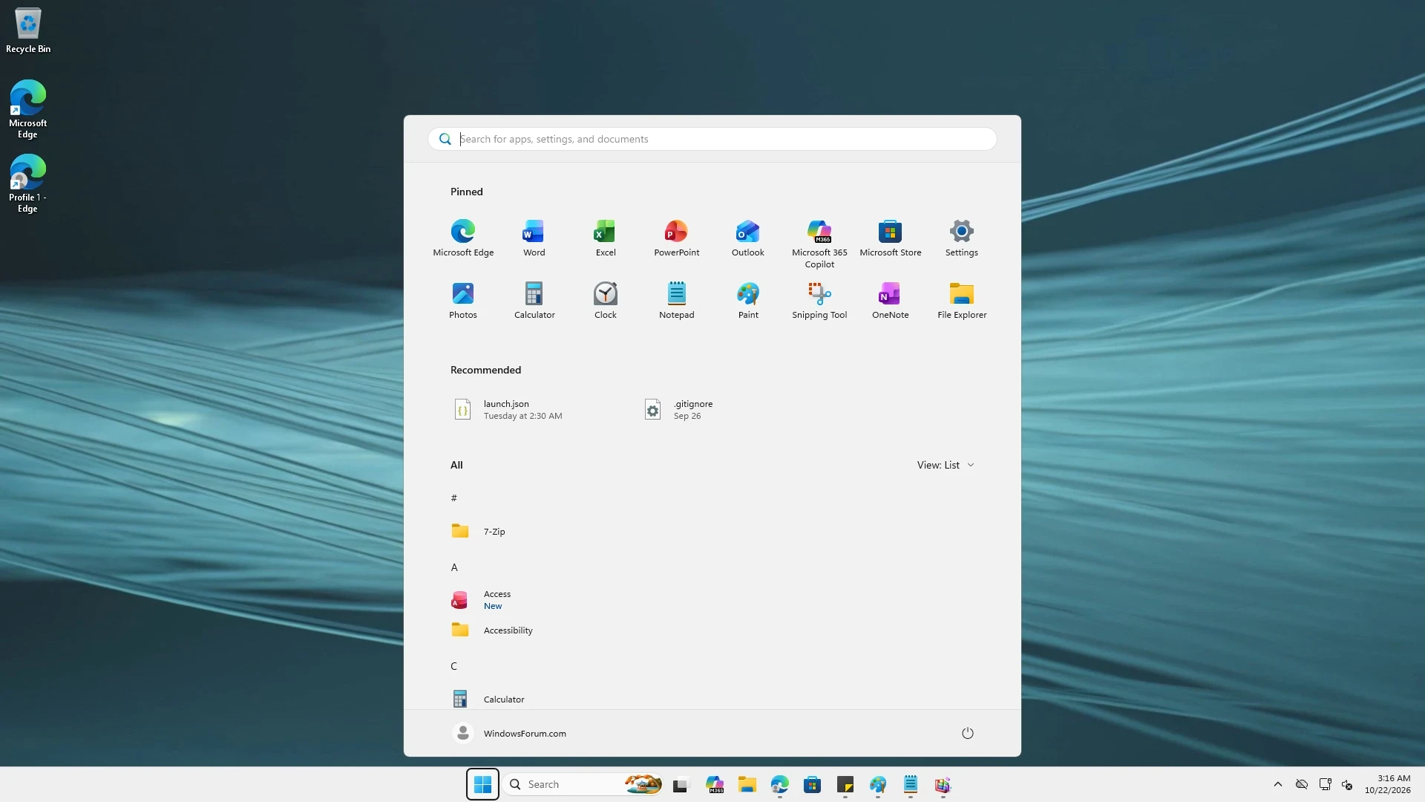The image size is (1425, 802).
Task: Click the cloud sync tray icon
Action: [1301, 784]
